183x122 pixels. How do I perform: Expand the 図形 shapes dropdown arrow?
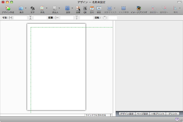tap(72, 8)
